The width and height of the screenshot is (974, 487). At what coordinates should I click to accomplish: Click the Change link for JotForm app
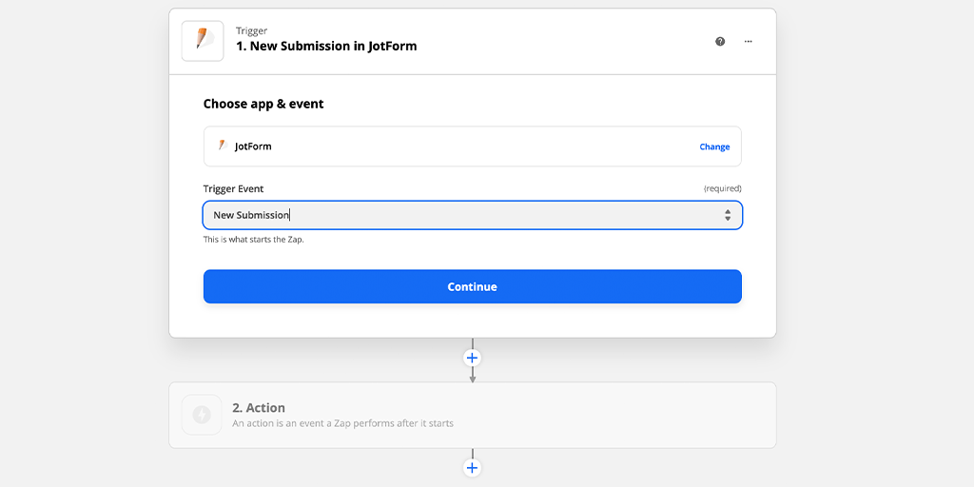pyautogui.click(x=714, y=147)
